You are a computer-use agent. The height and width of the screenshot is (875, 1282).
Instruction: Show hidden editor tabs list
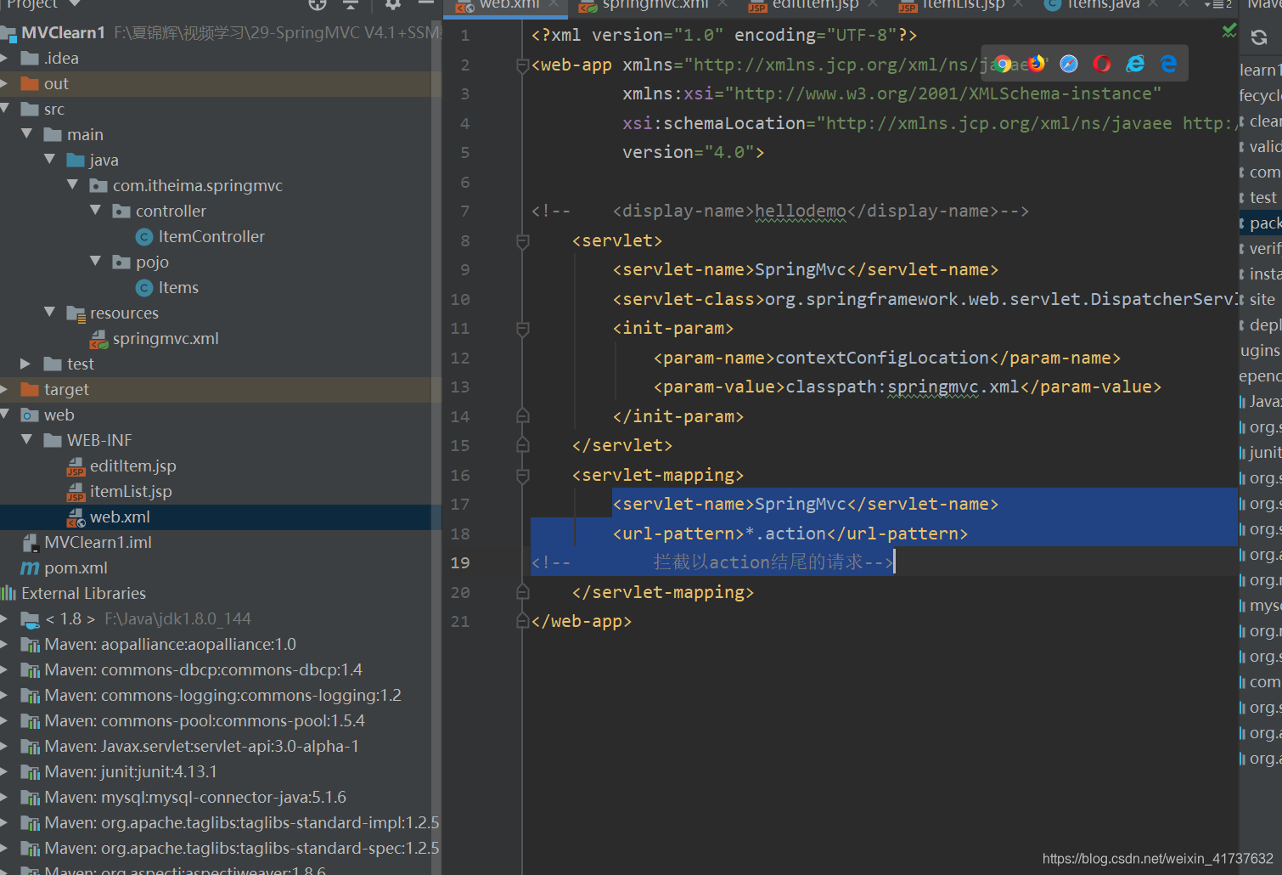click(x=1217, y=5)
